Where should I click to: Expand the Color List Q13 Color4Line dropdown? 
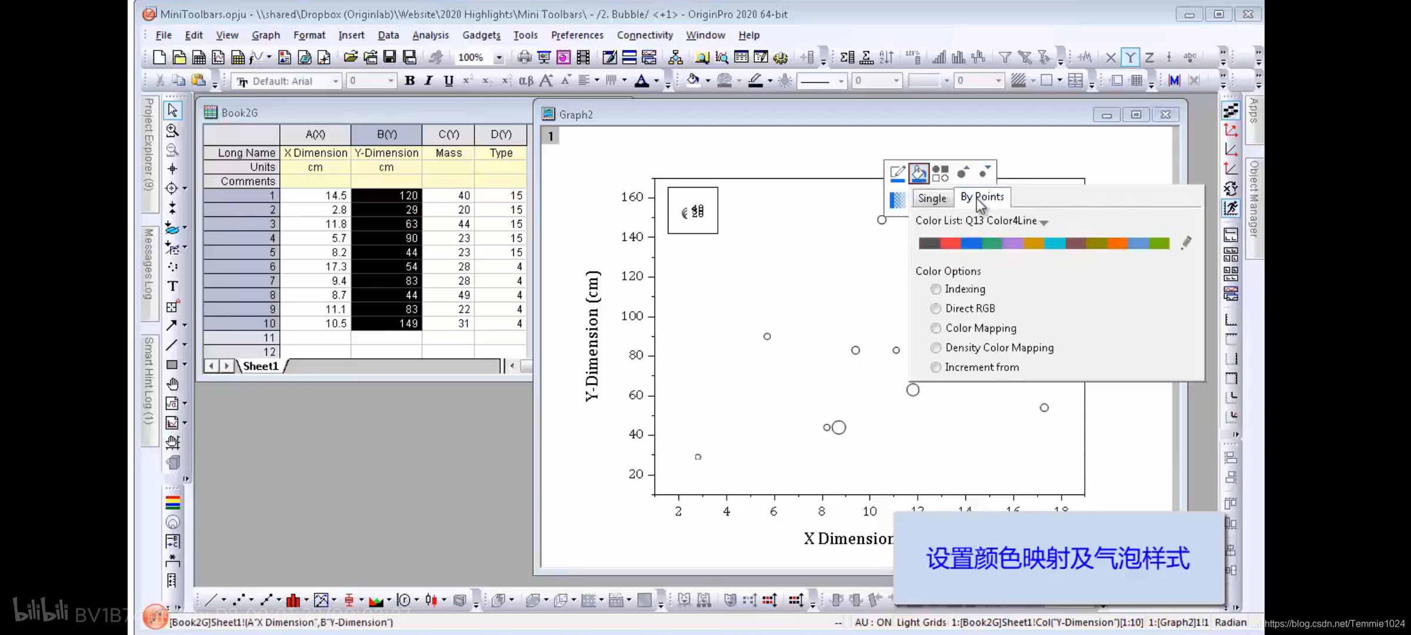point(1044,222)
